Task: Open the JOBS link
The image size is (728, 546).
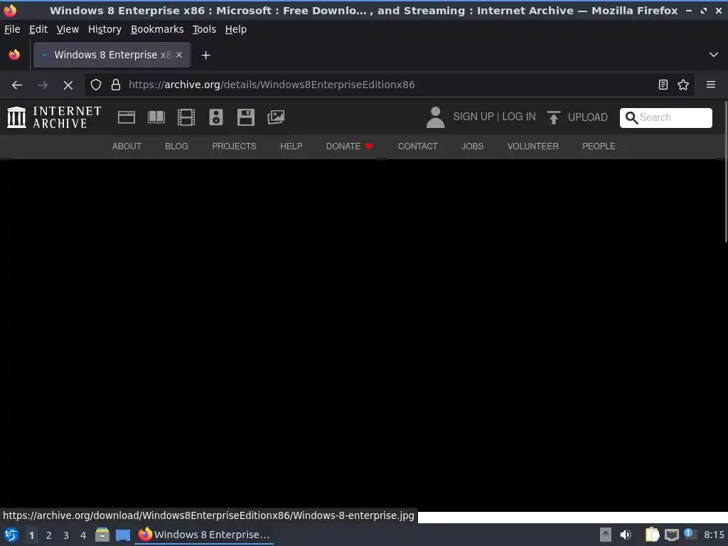Action: click(x=472, y=146)
